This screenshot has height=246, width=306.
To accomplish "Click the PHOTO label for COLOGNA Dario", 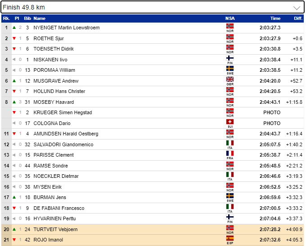I will click(271, 123).
